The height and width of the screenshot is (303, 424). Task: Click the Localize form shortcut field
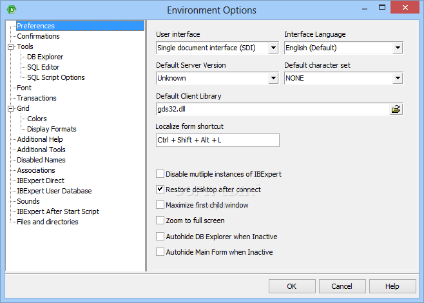[218, 140]
